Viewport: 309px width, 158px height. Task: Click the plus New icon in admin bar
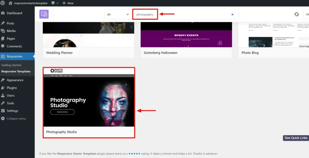64,3
